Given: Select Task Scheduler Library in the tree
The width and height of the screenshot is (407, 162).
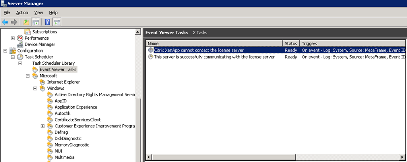Looking at the screenshot, I should tap(54, 63).
